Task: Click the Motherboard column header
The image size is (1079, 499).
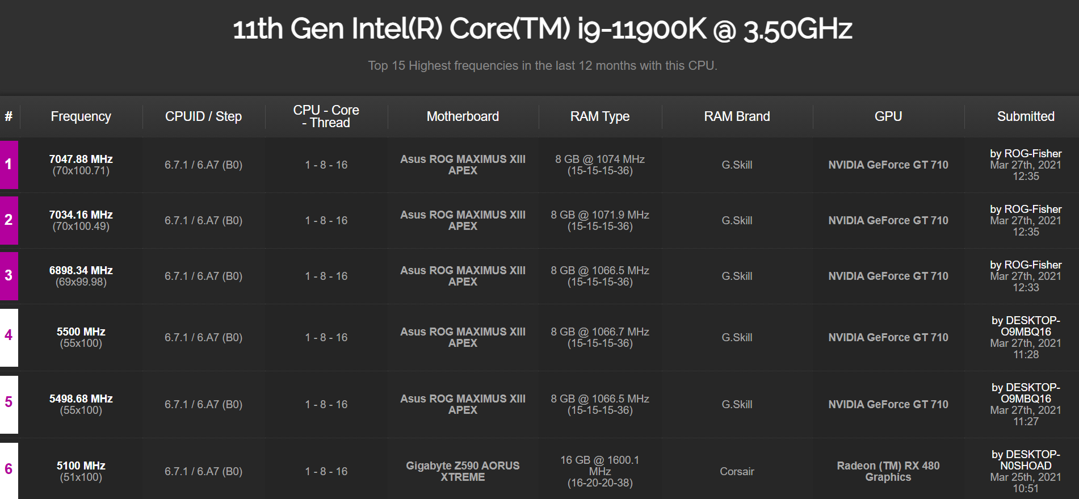Action: [x=463, y=116]
